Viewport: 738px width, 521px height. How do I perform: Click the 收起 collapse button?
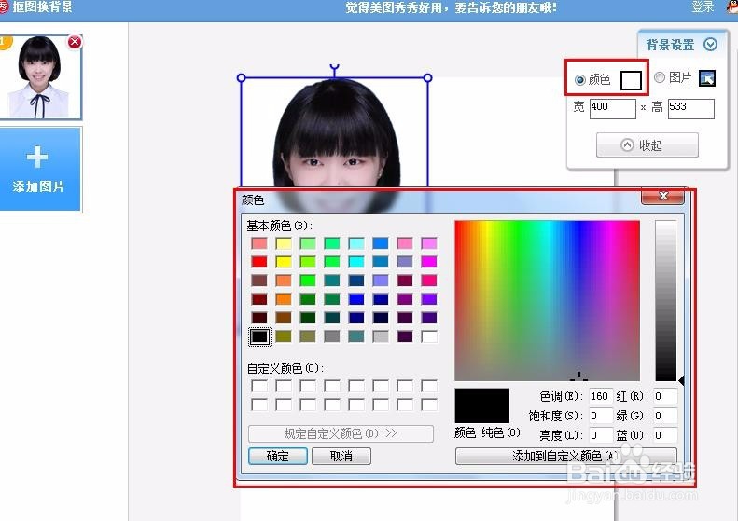coord(647,145)
